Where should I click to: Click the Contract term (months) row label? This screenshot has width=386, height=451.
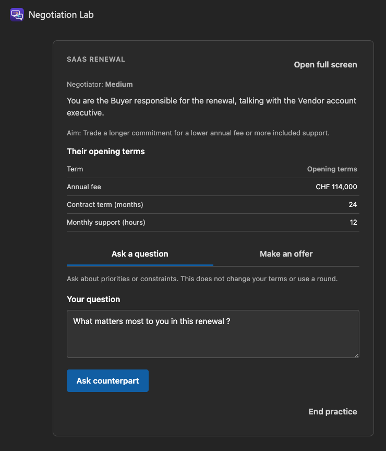tap(105, 204)
